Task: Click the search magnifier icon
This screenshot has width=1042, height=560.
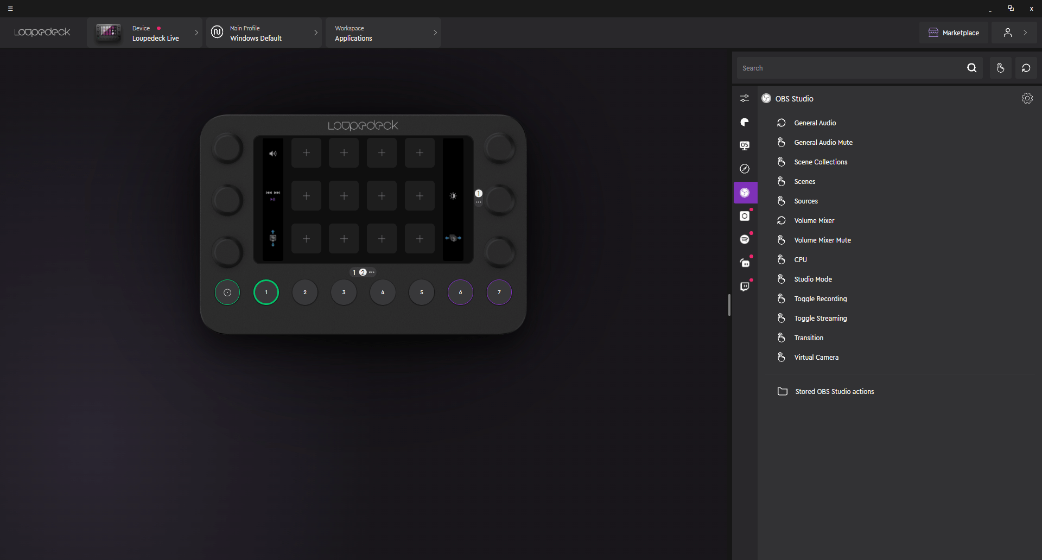Action: click(971, 68)
